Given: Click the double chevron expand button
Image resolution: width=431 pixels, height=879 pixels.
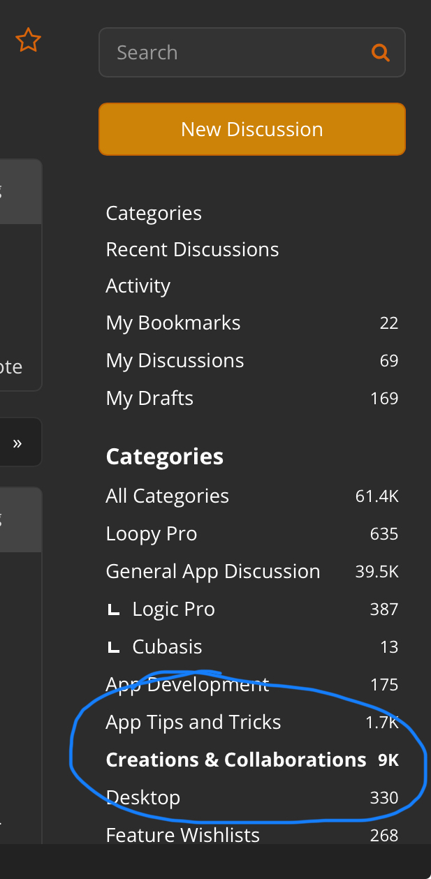Looking at the screenshot, I should pos(17,443).
